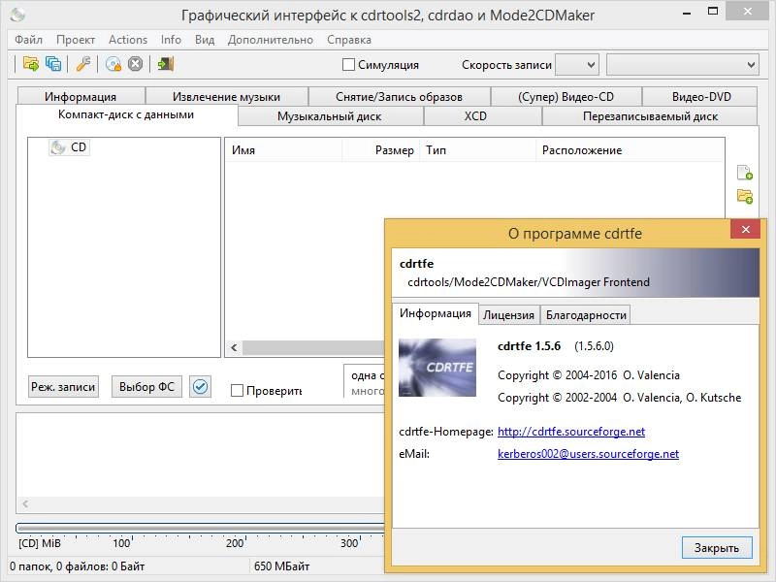Viewport: 776px width, 582px height.
Task: Minimize the main cdrtfe window
Action: (687, 14)
